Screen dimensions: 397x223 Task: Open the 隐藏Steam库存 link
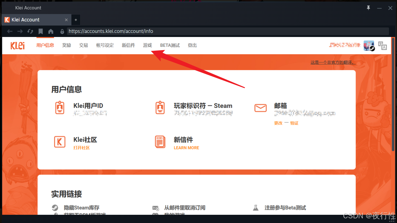[x=82, y=208]
